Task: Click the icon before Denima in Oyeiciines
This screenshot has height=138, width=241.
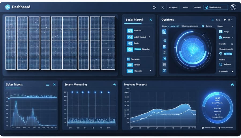Action: point(203,26)
